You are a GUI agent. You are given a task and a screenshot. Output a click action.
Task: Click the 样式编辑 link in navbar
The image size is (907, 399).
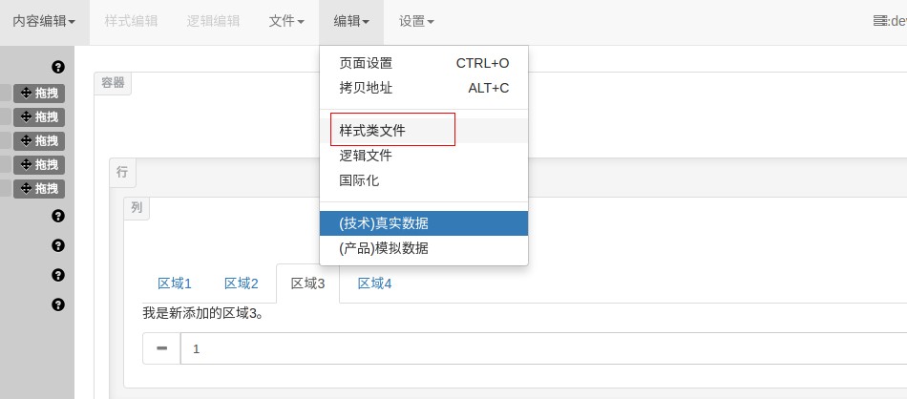[132, 22]
